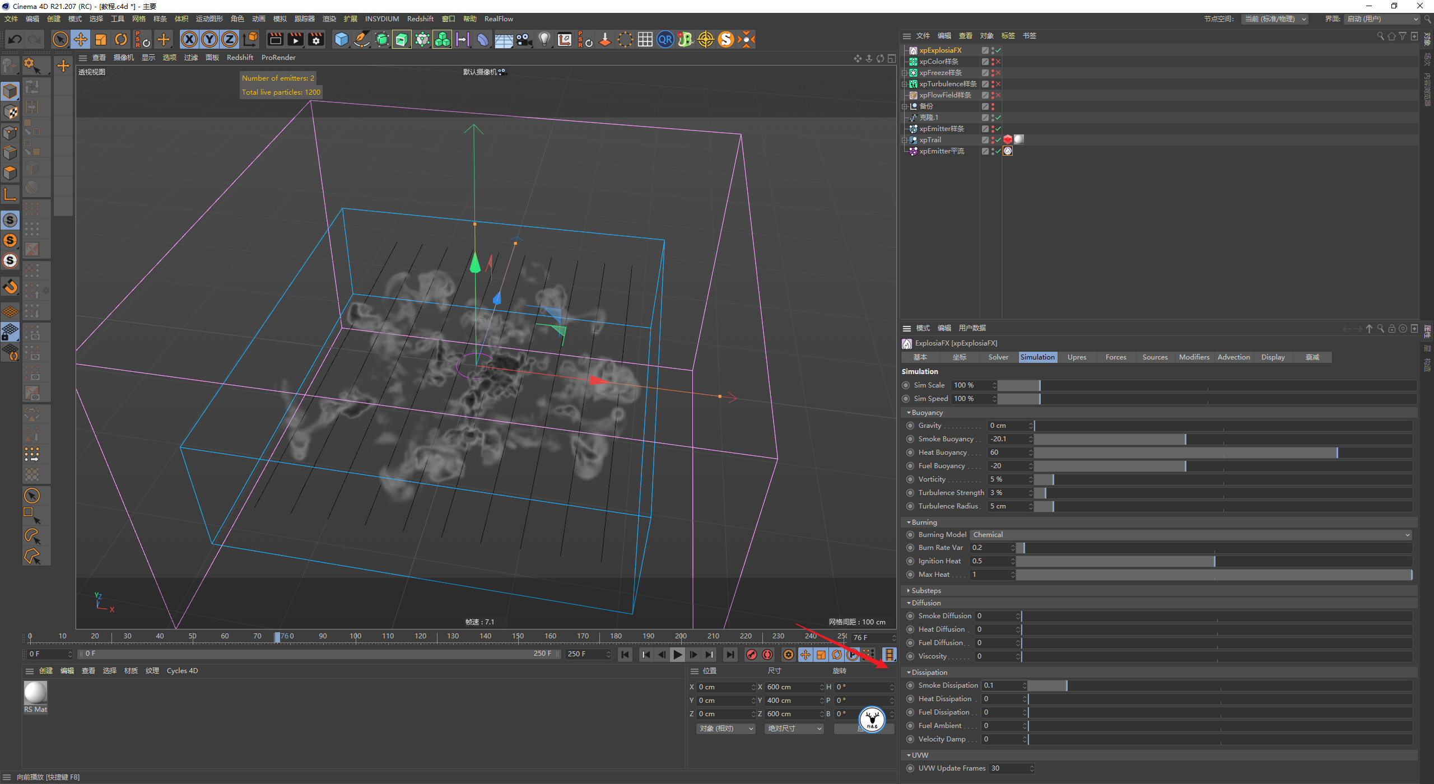Select the Move tool in toolbar
The height and width of the screenshot is (784, 1434).
81,39
